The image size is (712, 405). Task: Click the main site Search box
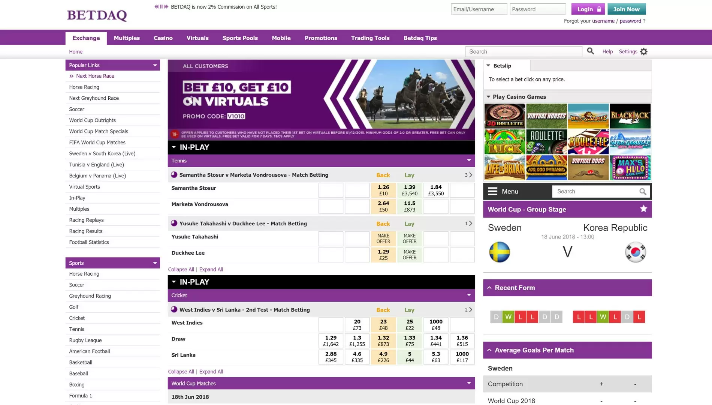[x=524, y=51]
